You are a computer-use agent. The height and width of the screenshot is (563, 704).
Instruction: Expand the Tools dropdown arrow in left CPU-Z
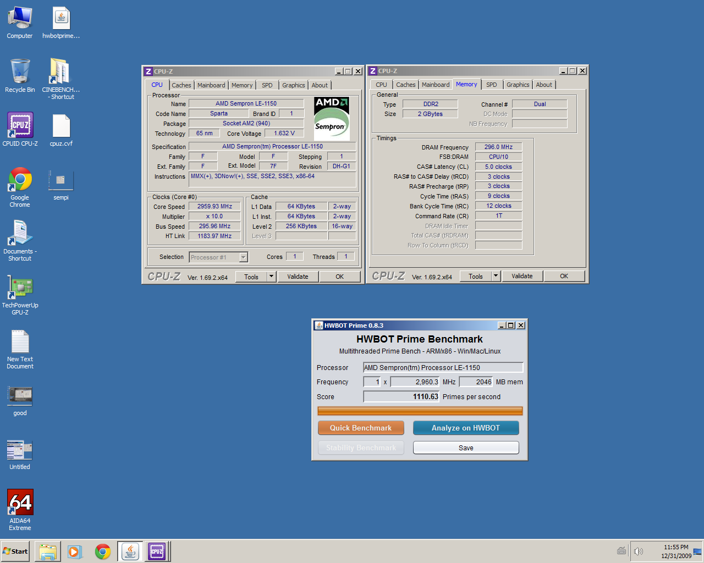coord(272,277)
